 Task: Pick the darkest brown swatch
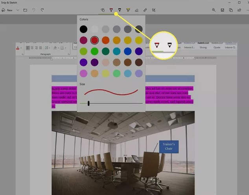pos(139,63)
